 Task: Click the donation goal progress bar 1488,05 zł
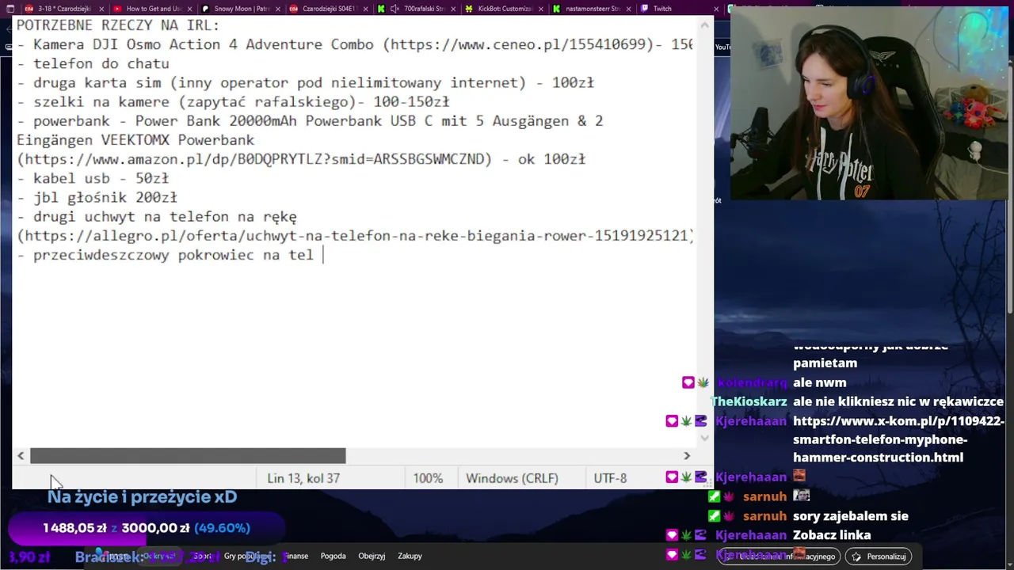147,528
